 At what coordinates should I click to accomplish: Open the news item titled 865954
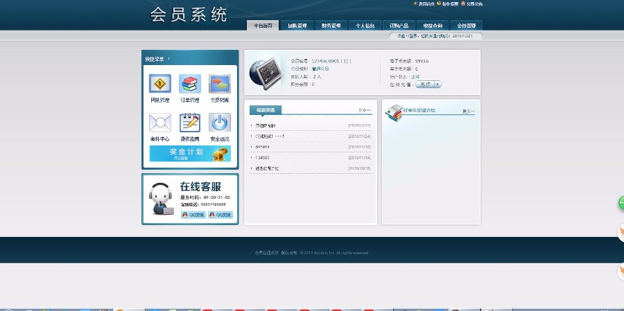262,147
